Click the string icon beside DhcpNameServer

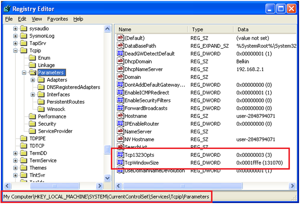(x=120, y=69)
